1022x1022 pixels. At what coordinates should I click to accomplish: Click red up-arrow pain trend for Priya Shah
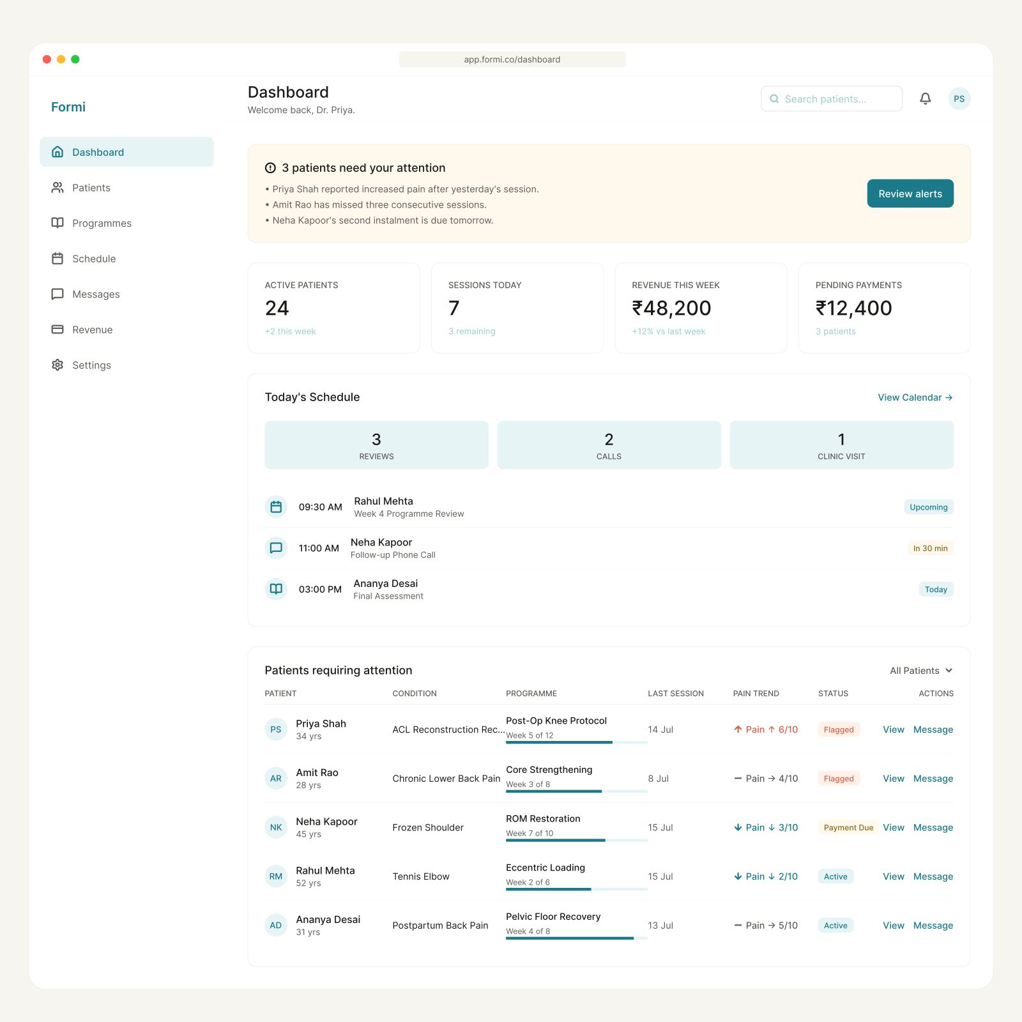[738, 729]
